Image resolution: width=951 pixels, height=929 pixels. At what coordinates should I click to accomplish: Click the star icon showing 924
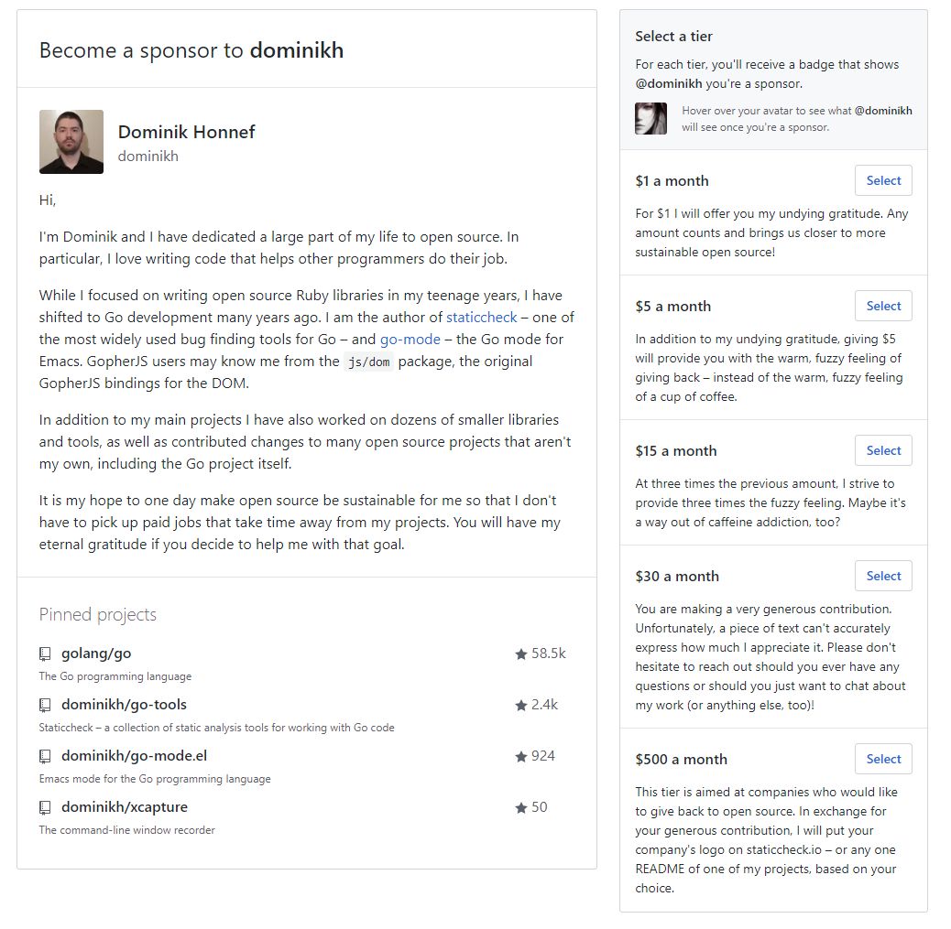(520, 756)
